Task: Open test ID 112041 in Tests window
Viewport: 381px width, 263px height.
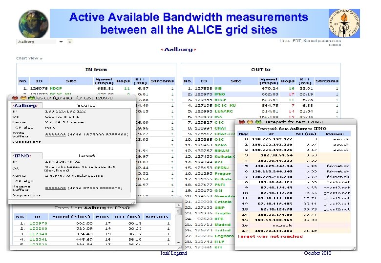Action: click(x=38, y=239)
